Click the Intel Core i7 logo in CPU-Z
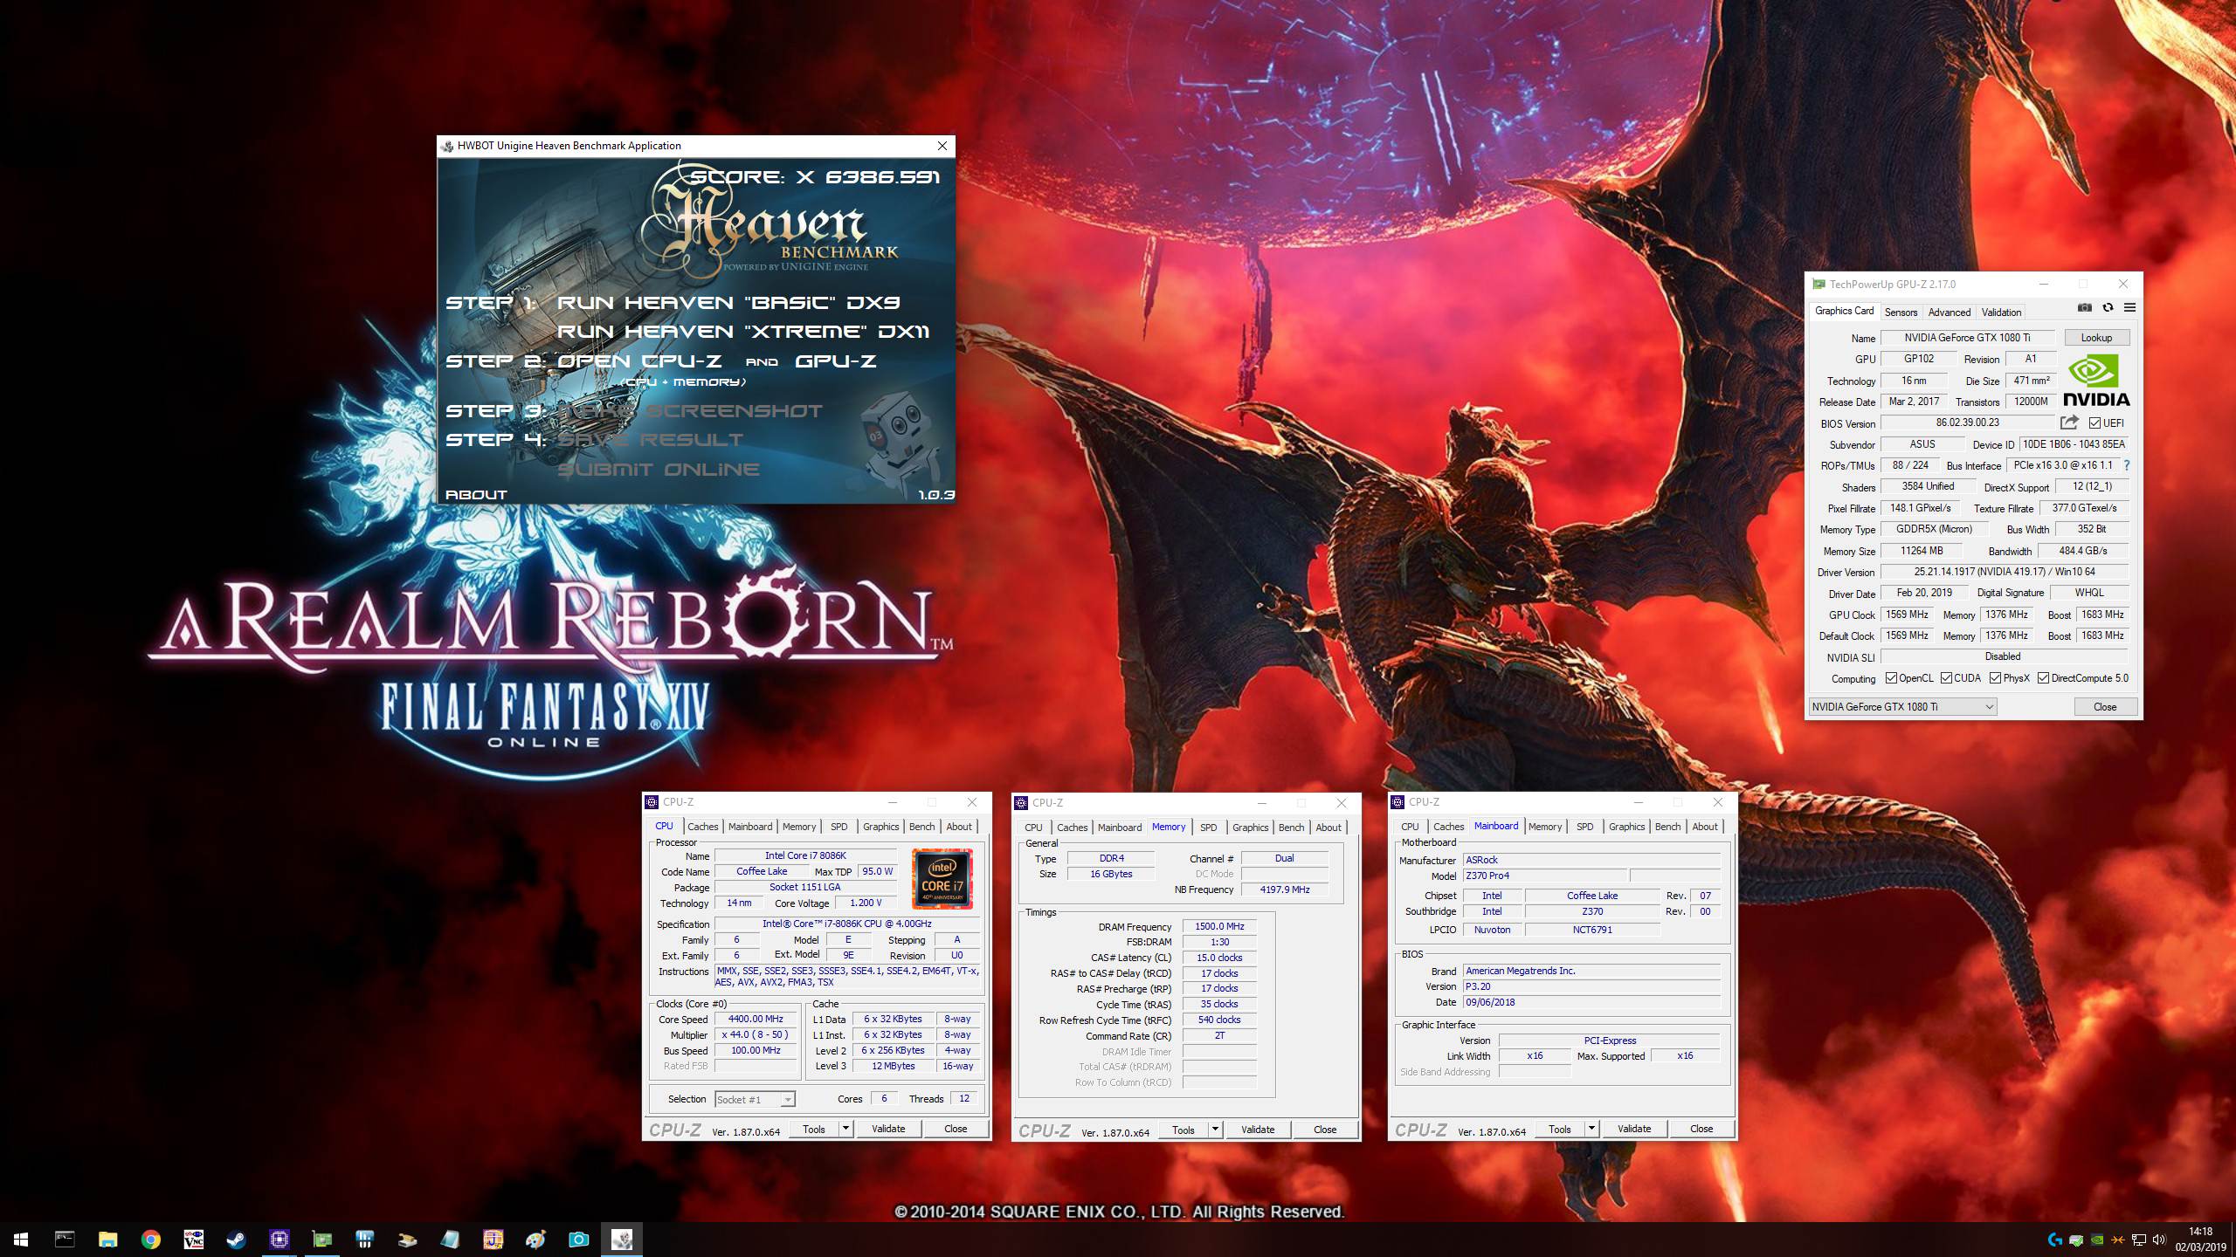The image size is (2236, 1257). 942,879
